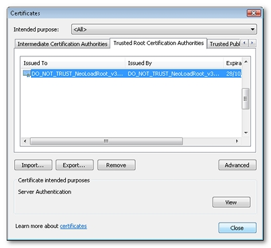Click the tab strip left scroll arrow
The height and width of the screenshot is (248, 271).
pyautogui.click(x=245, y=43)
